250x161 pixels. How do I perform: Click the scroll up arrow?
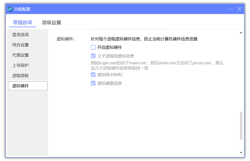tap(241, 33)
